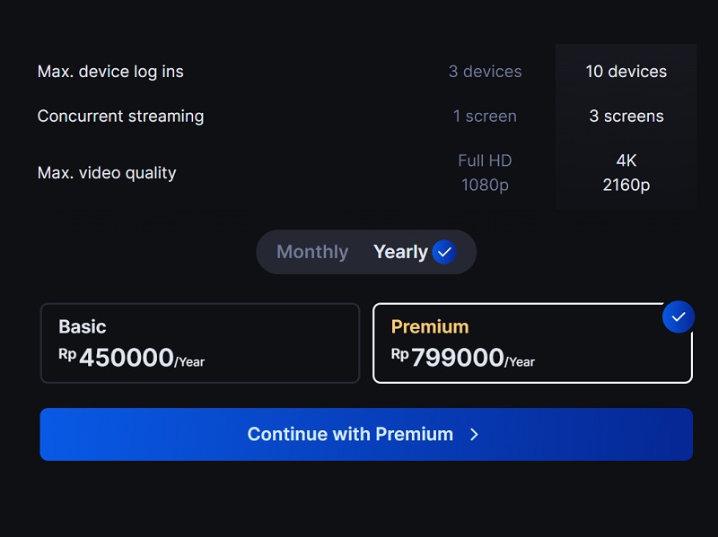Image resolution: width=718 pixels, height=537 pixels.
Task: Click the 3 devices value for Basic
Action: click(x=485, y=72)
